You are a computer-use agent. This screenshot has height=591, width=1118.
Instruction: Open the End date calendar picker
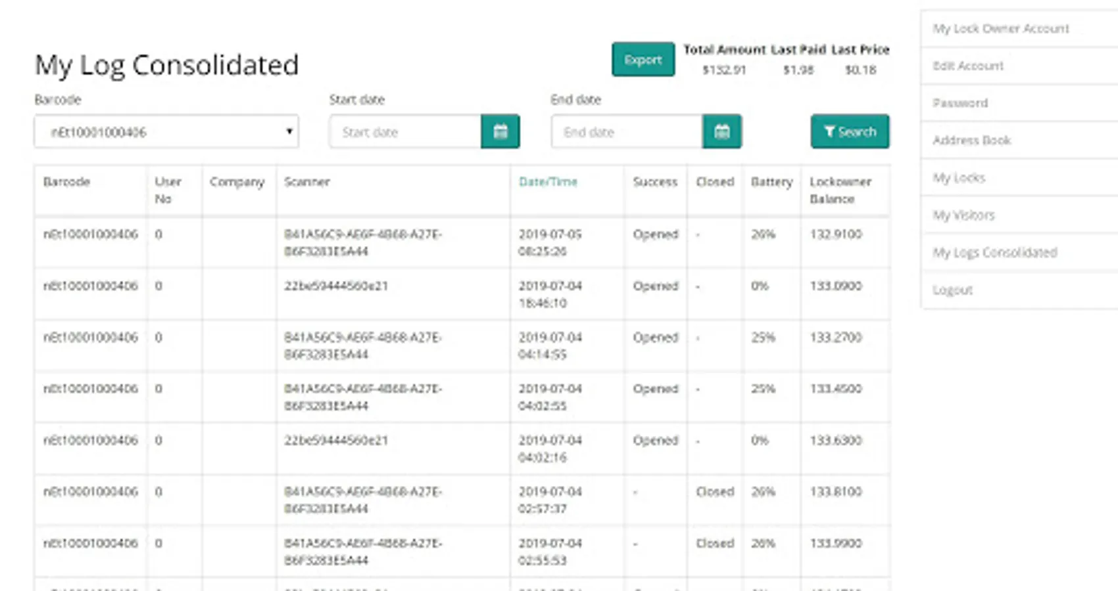(722, 131)
